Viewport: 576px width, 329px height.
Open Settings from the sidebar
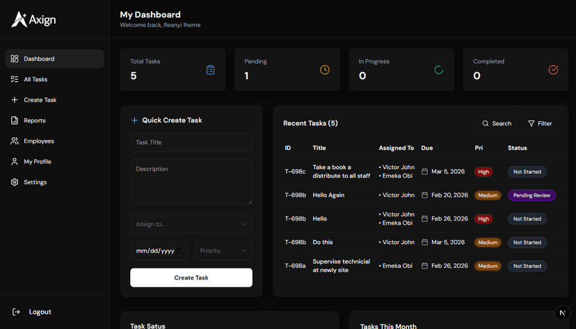[x=35, y=182]
